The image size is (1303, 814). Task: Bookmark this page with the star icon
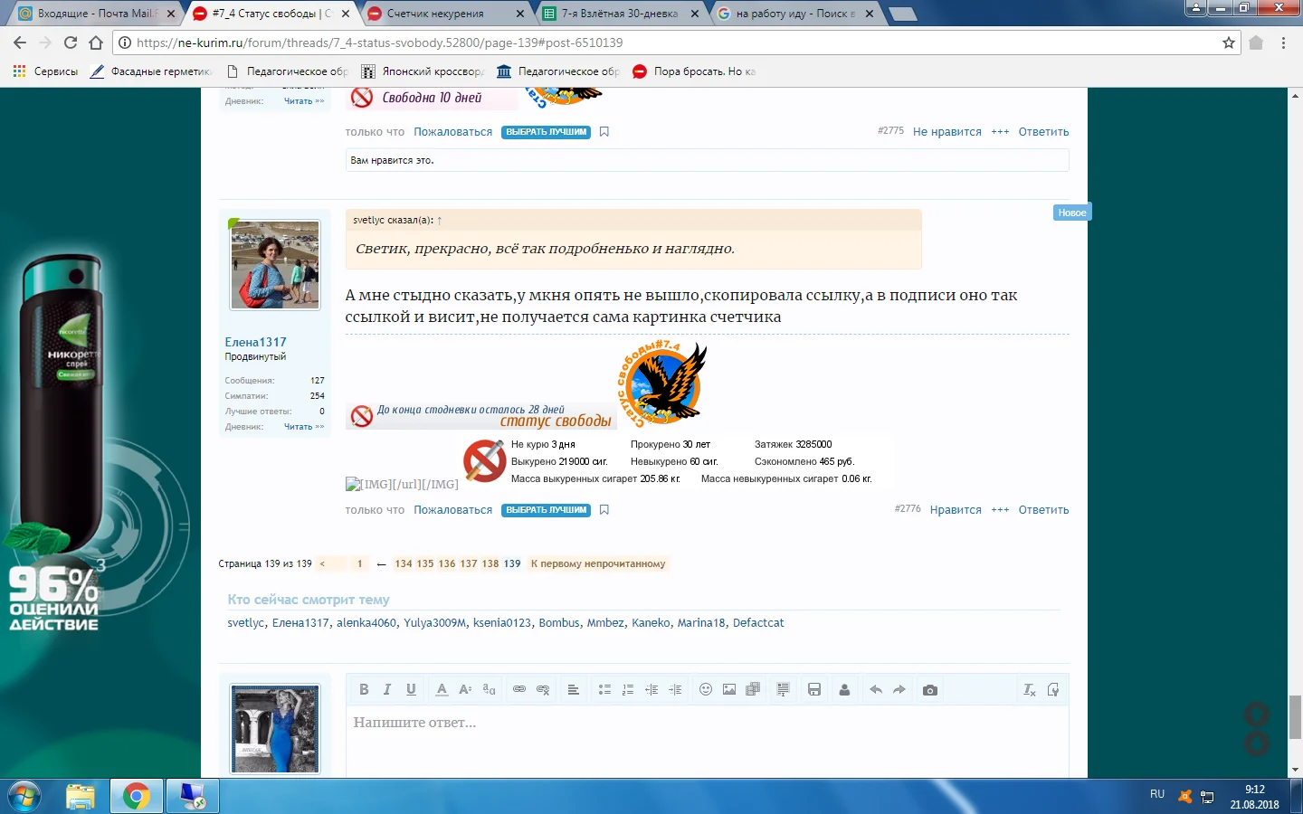(x=1229, y=43)
